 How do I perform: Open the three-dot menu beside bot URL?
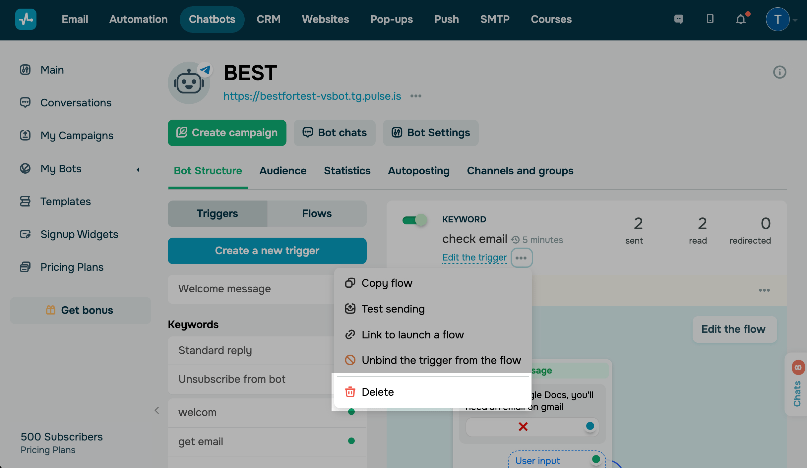[x=416, y=96]
